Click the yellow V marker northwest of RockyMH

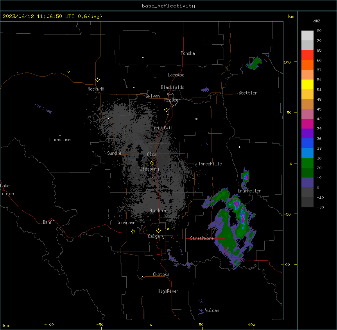point(68,72)
